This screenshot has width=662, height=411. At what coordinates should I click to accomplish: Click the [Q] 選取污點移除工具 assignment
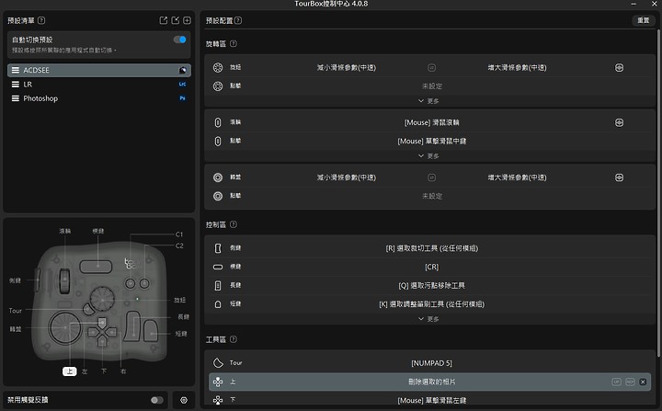pyautogui.click(x=431, y=286)
